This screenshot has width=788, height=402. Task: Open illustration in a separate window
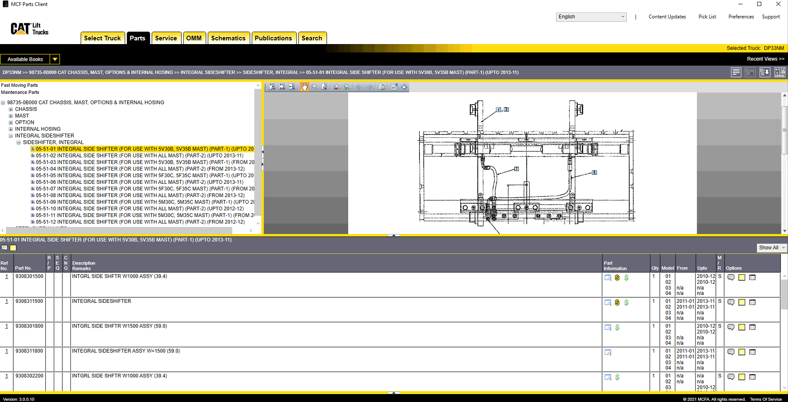[394, 87]
